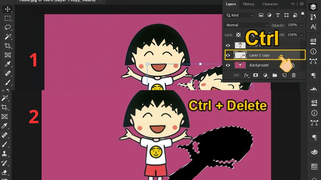Open the Swatches palette panel icon
Viewport: 321px width, 180px height.
[x=314, y=152]
